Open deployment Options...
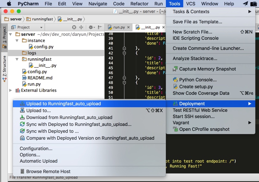Screen dimensions: 259x182 30,155
